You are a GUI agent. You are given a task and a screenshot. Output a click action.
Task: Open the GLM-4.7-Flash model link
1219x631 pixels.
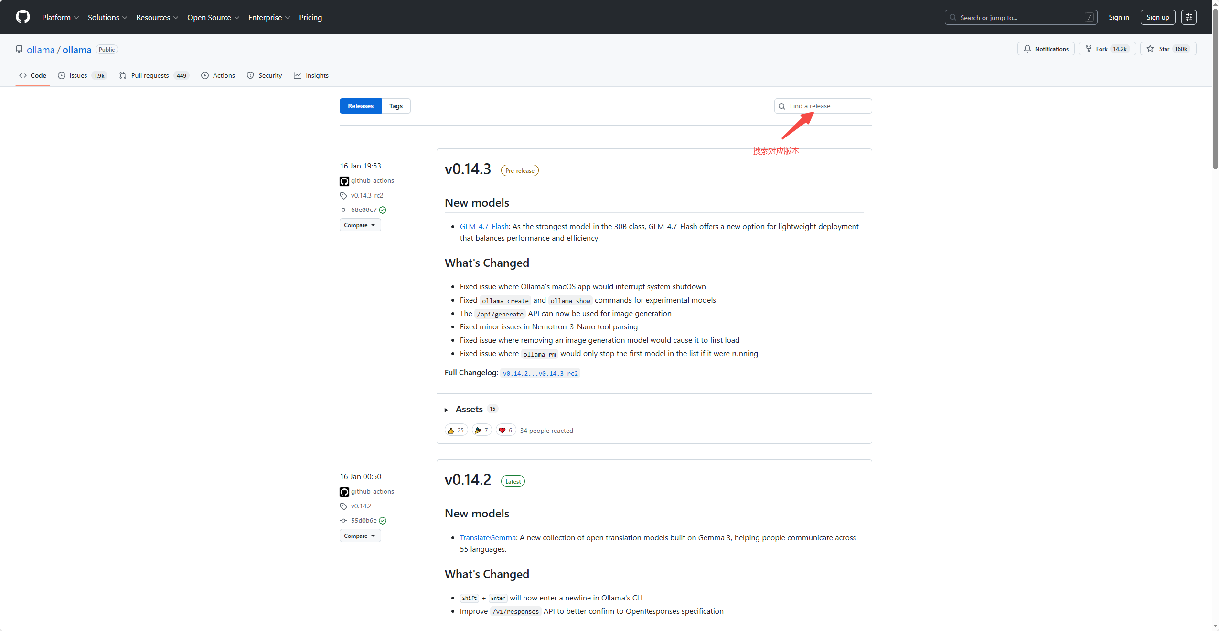[484, 226]
